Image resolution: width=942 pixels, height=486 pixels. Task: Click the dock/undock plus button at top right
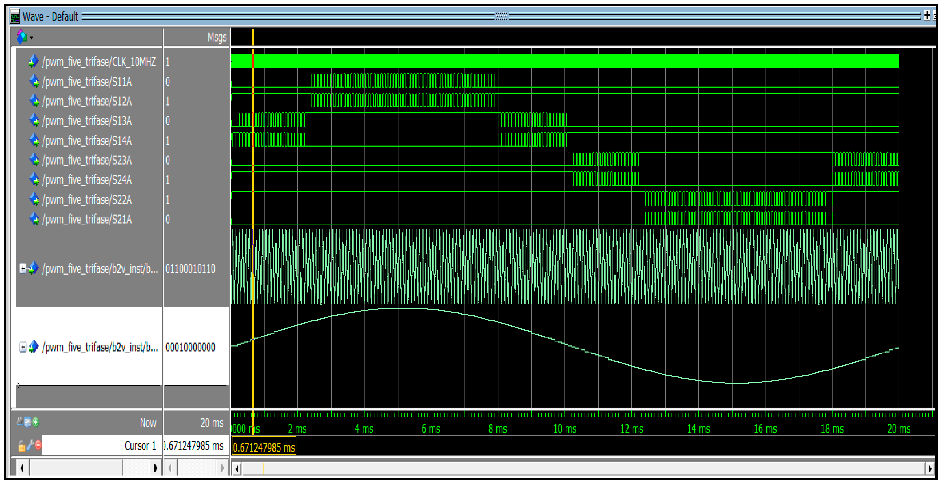[x=927, y=15]
